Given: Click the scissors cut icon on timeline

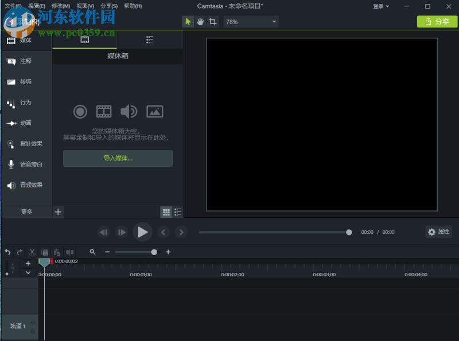Looking at the screenshot, I should pyautogui.click(x=32, y=252).
